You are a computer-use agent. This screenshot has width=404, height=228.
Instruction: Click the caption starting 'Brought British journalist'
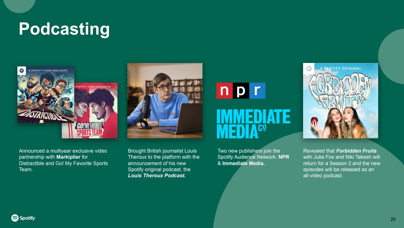164,163
